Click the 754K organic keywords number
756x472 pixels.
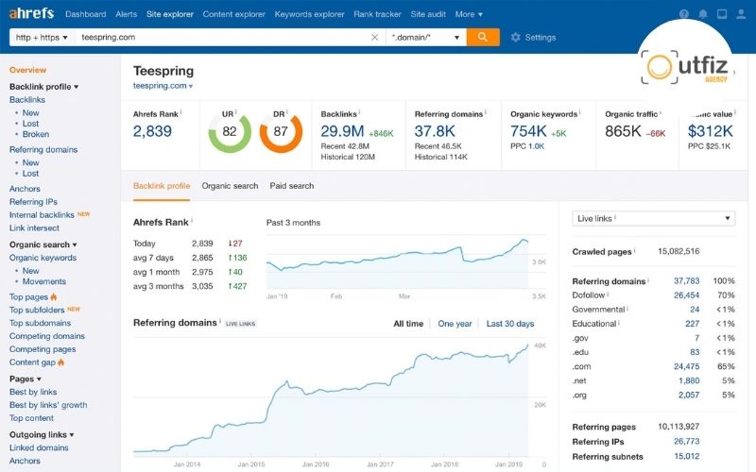528,131
